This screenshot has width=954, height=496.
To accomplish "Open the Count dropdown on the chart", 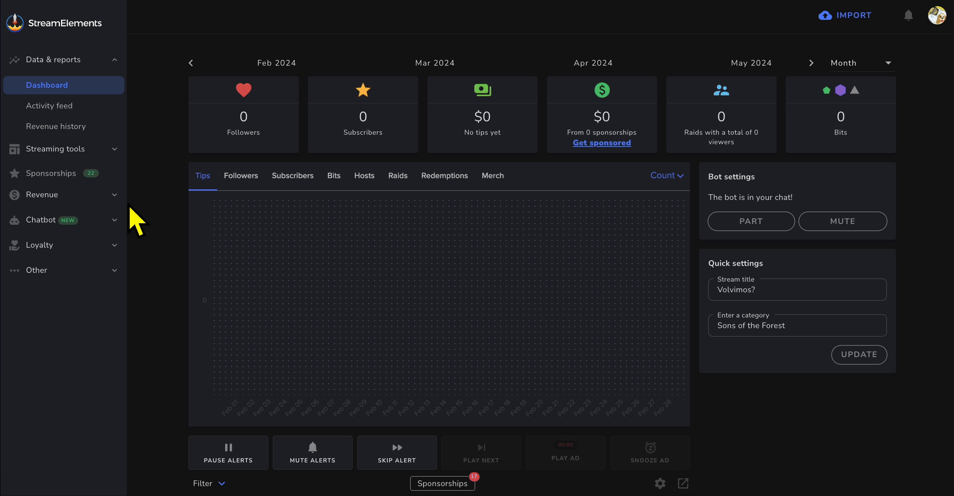I will [667, 176].
